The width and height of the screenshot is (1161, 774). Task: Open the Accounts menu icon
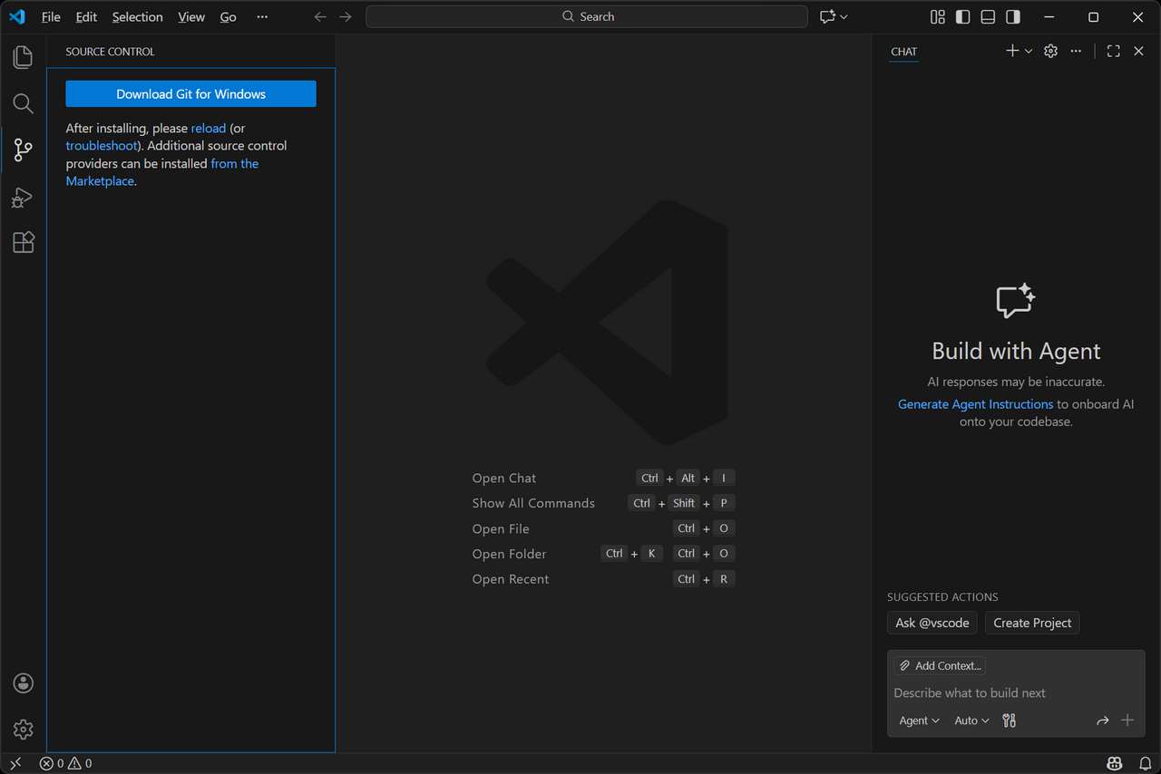click(x=24, y=683)
